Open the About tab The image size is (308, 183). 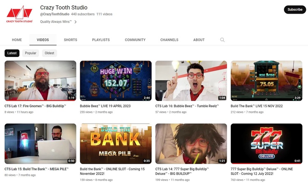199,40
